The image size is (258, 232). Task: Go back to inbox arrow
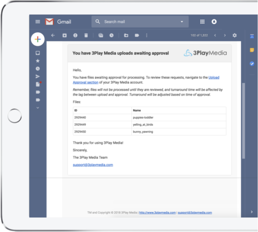point(53,35)
